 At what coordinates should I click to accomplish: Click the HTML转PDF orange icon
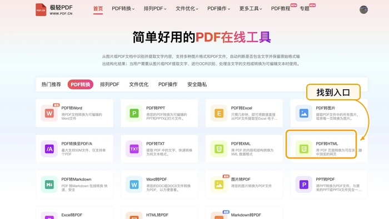tap(134, 217)
